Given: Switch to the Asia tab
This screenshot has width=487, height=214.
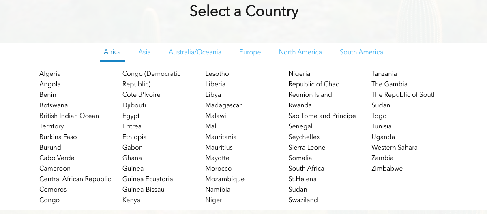Looking at the screenshot, I should coord(144,52).
